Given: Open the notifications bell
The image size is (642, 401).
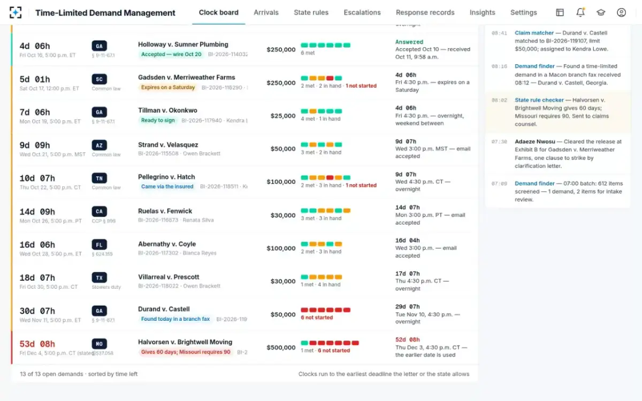Looking at the screenshot, I should [x=580, y=12].
